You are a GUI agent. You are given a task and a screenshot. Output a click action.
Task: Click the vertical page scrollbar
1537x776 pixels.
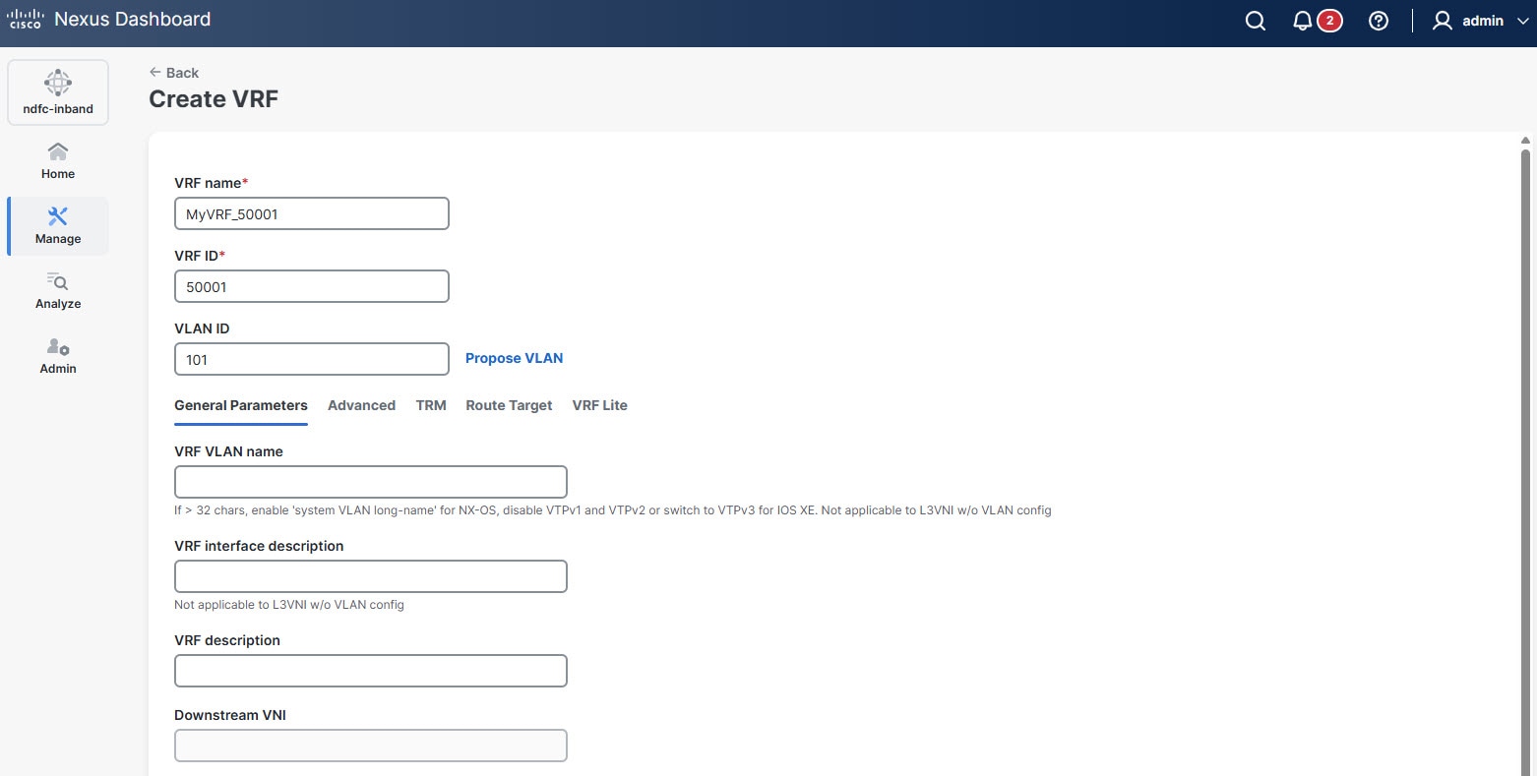point(1526,462)
